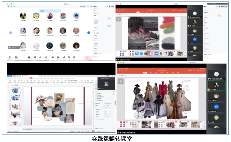Click the red end meeting button
This screenshot has height=142, width=231.
click(x=88, y=58)
